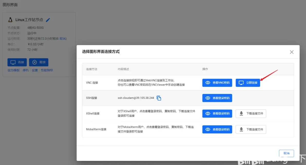Click the edit pencil beside Linux工作站节点
The height and width of the screenshot is (165, 306).
pyautogui.click(x=48, y=20)
